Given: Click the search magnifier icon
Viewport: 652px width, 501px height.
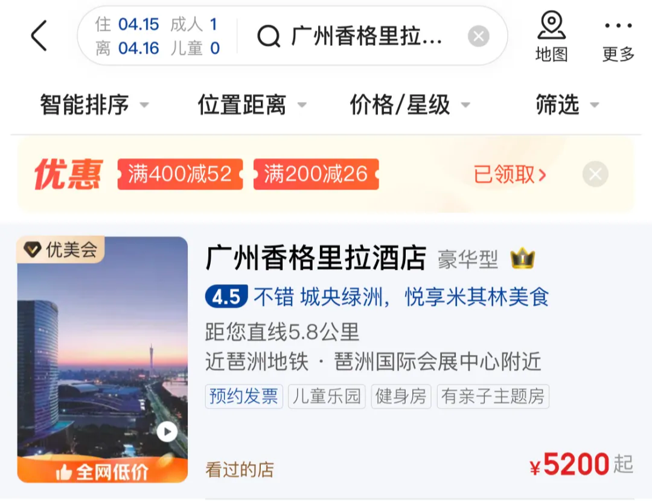Looking at the screenshot, I should [x=269, y=36].
